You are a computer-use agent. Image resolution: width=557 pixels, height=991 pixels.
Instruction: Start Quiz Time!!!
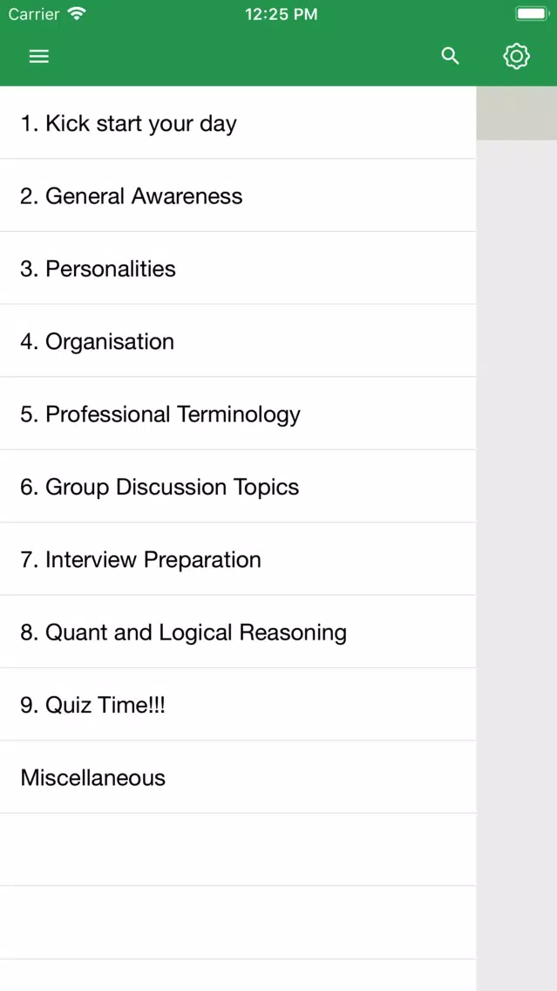pyautogui.click(x=238, y=704)
